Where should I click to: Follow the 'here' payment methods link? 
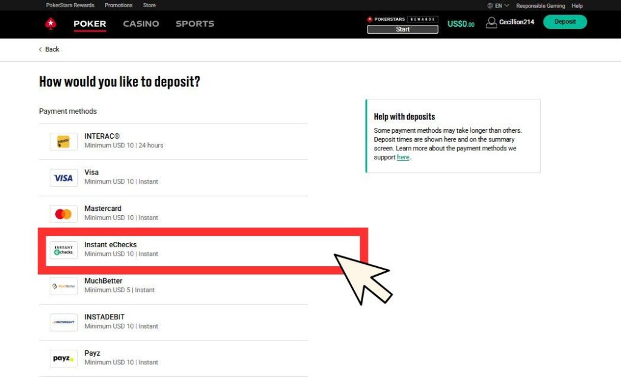pyautogui.click(x=403, y=157)
